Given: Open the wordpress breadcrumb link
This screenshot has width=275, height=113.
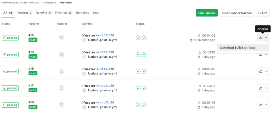Looking at the screenshot, I should (x=49, y=3).
